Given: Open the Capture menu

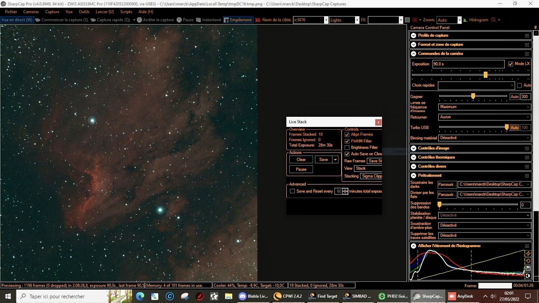Looking at the screenshot, I should [x=52, y=12].
